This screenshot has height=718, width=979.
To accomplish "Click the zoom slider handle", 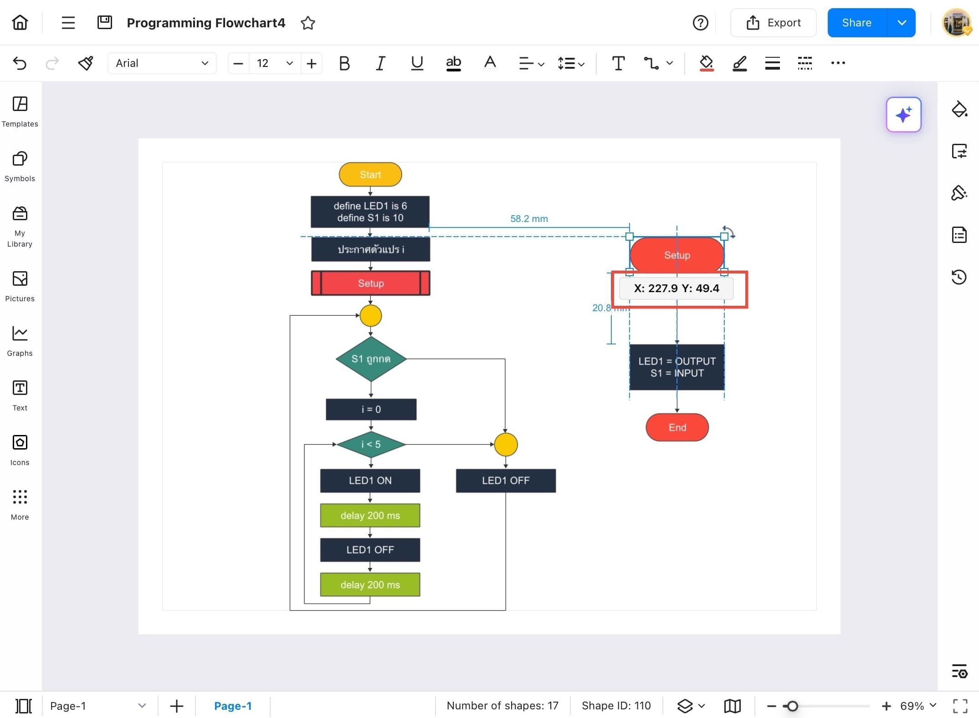I will tap(792, 706).
